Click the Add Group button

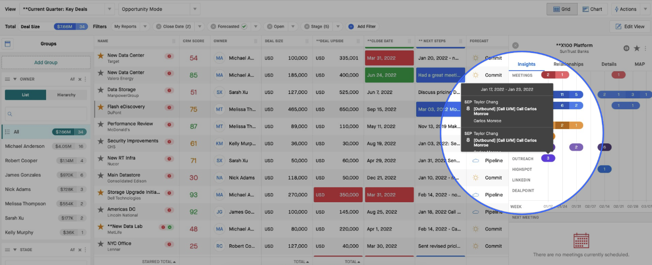[x=46, y=62]
